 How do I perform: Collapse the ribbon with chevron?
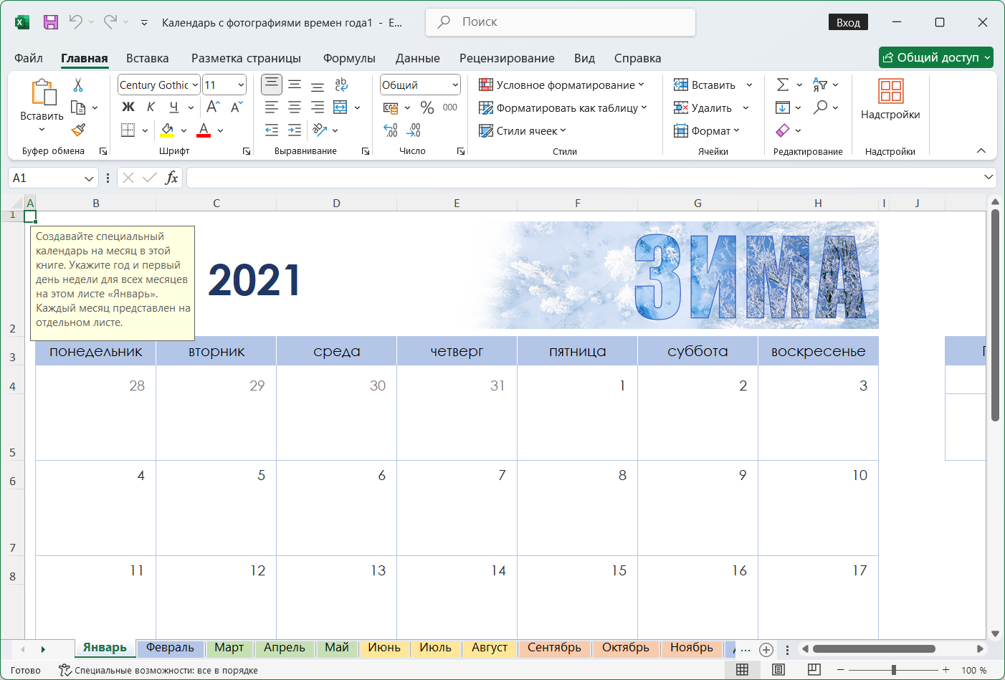point(981,150)
